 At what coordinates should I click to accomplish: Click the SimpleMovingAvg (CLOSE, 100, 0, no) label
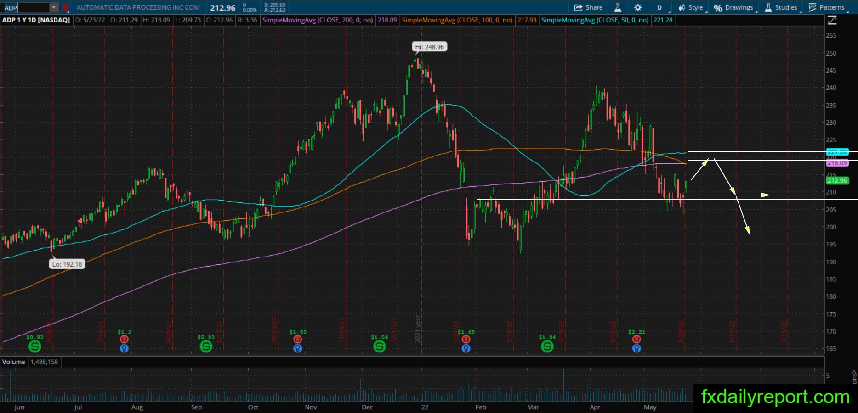coord(457,20)
